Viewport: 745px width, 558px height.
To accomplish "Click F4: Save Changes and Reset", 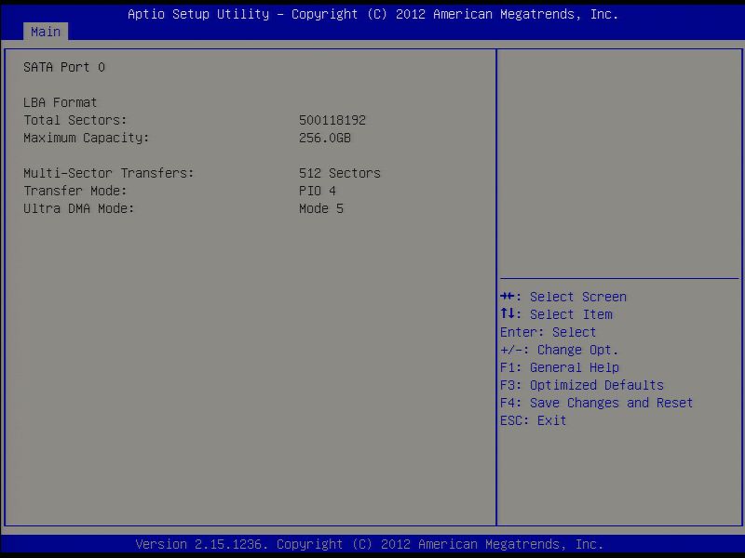I will click(x=596, y=403).
